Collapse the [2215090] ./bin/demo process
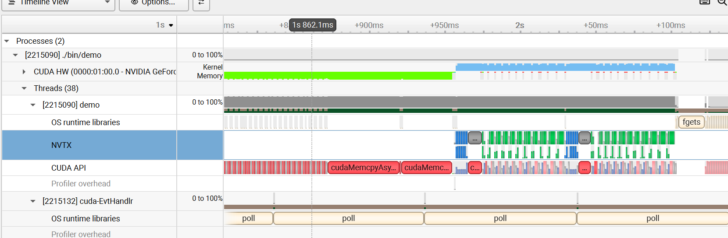This screenshot has width=728, height=238. [x=15, y=55]
